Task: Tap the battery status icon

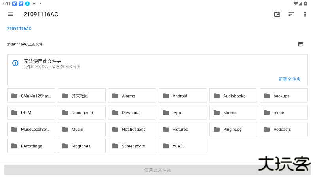Action: [x=306, y=4]
